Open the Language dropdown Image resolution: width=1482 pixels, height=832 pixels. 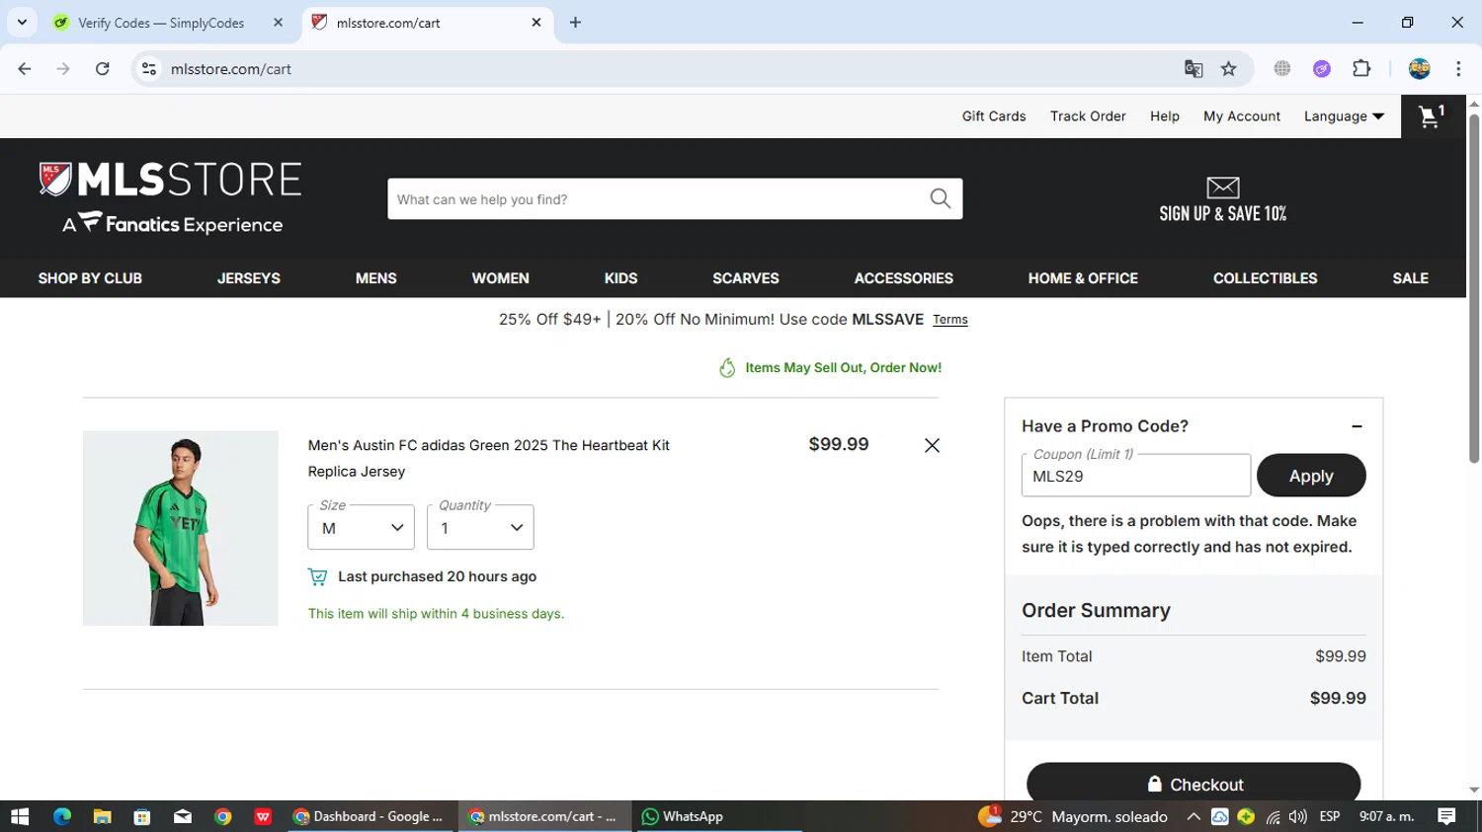click(1344, 116)
